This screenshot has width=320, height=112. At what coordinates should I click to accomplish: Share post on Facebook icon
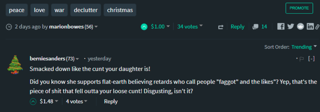click(281, 26)
